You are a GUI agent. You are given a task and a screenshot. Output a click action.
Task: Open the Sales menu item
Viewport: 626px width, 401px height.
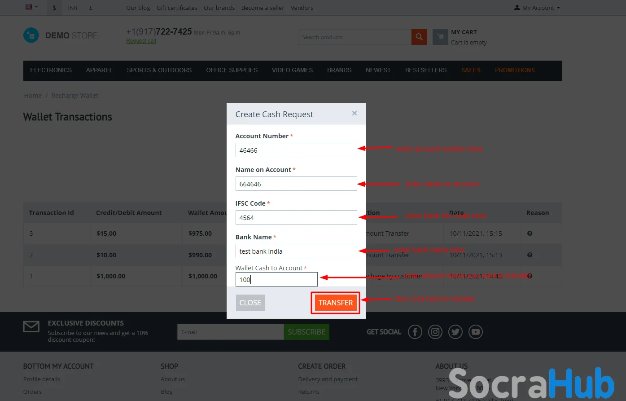pos(471,71)
